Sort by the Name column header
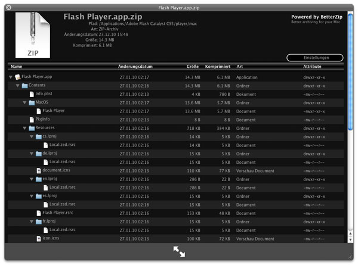Screen dimensions: 358x265 point(17,67)
